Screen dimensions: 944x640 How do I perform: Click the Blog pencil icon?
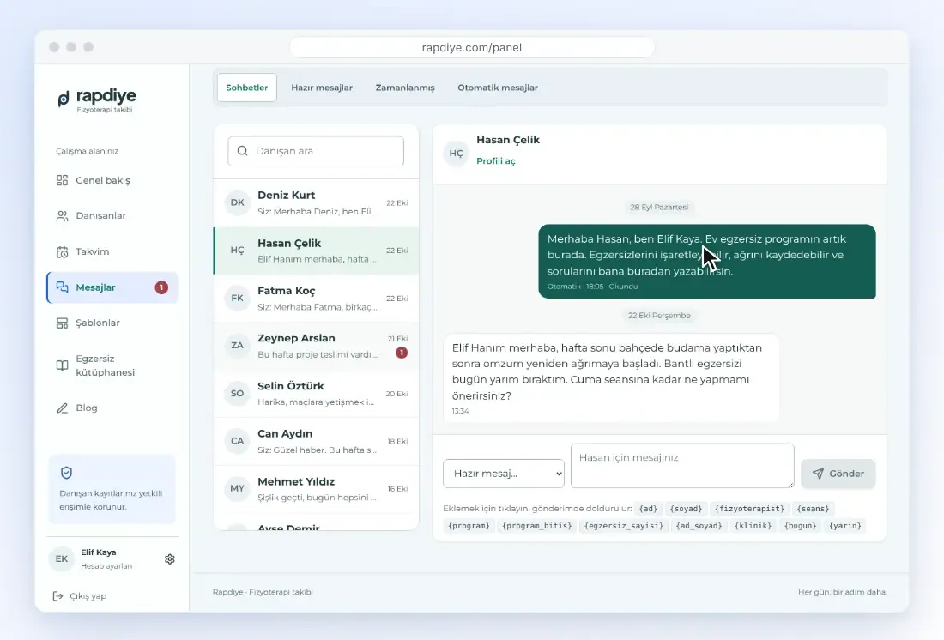point(62,408)
